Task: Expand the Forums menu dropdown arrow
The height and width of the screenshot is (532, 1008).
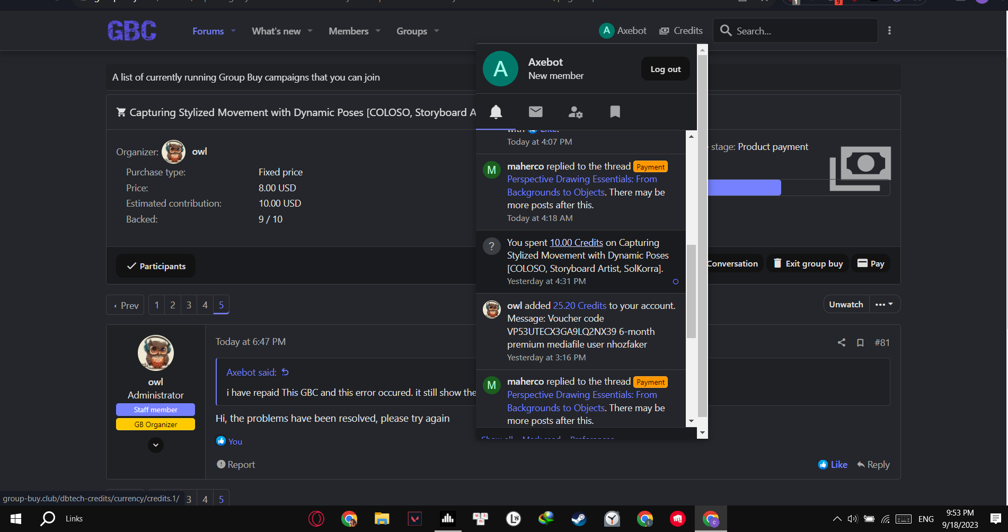Action: pos(233,31)
